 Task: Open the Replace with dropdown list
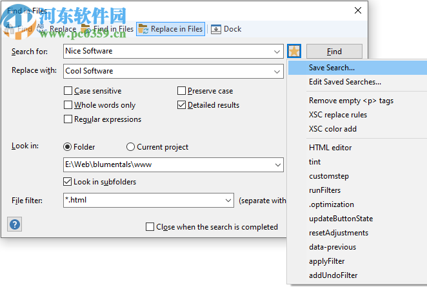tap(277, 71)
